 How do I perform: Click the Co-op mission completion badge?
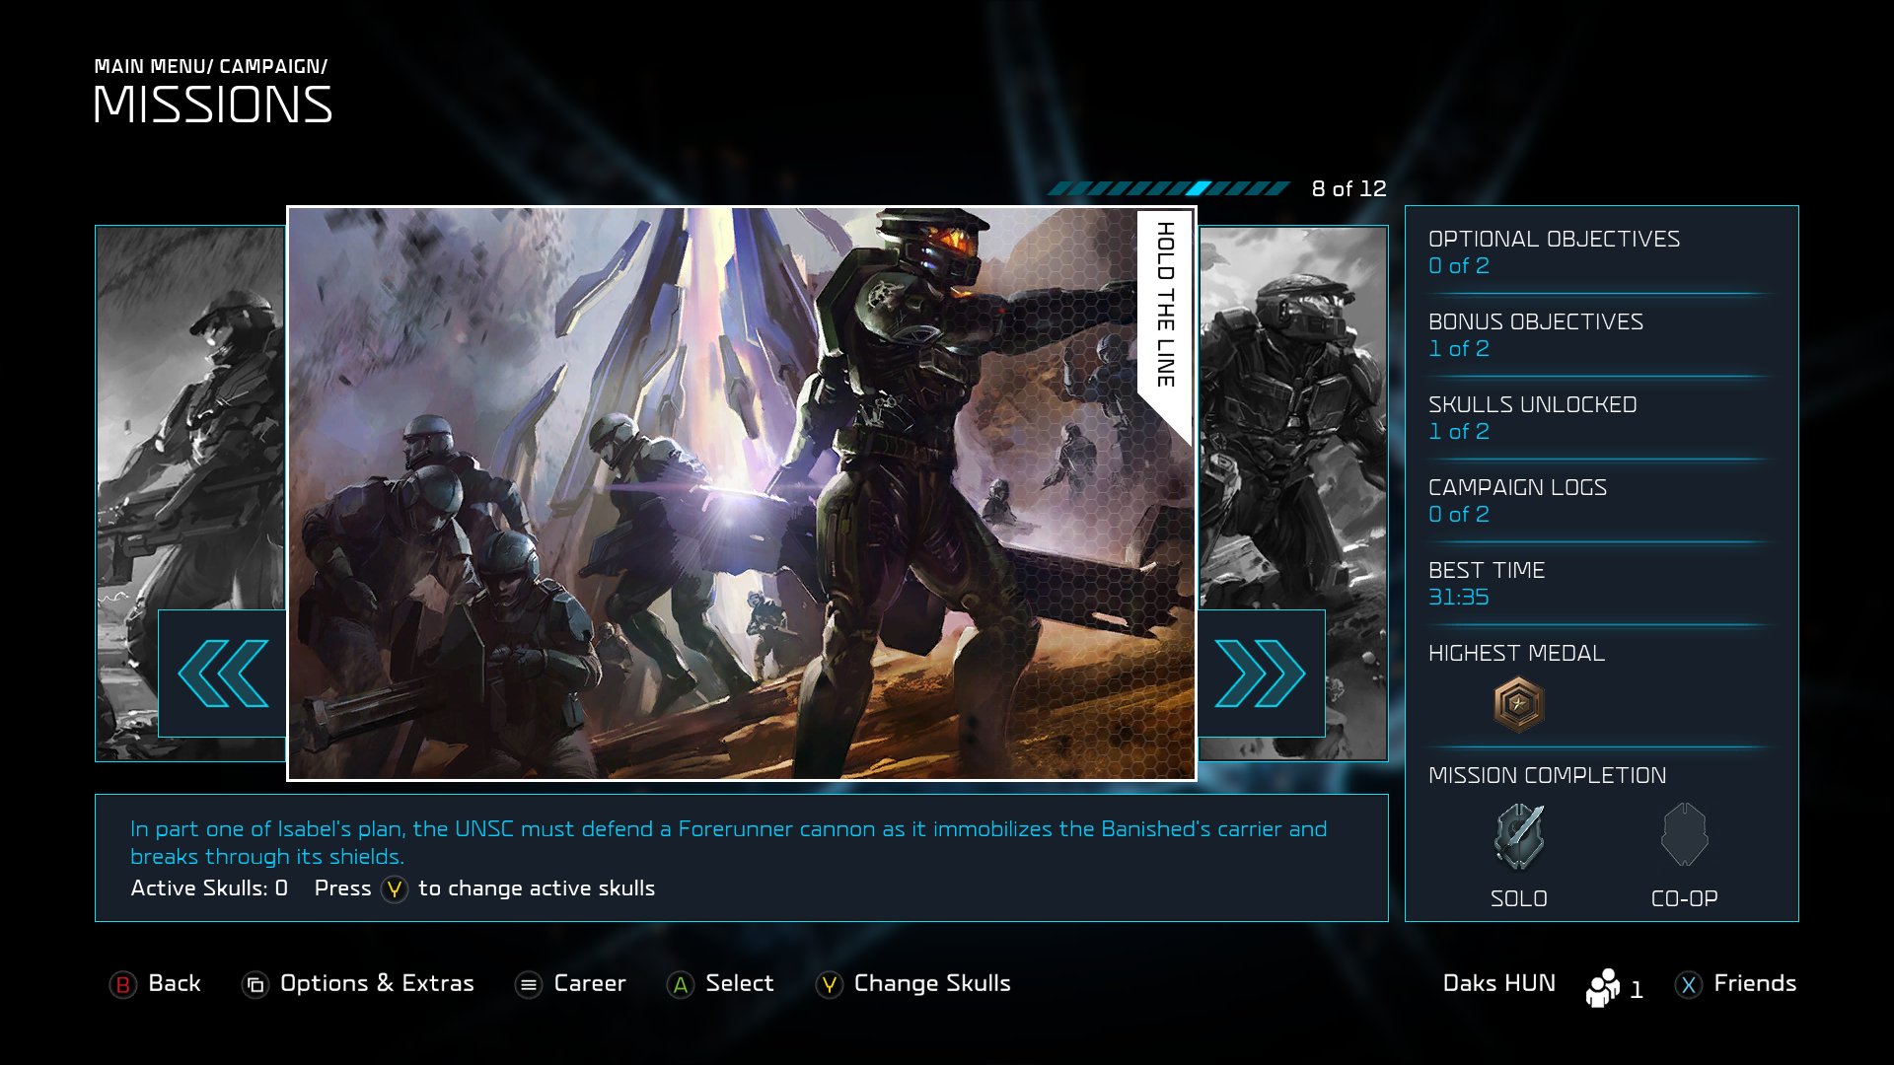pos(1685,835)
